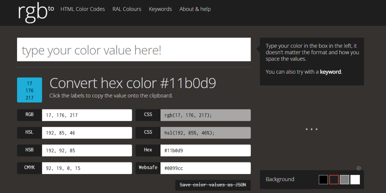Viewport: 386px width, 193px height.
Task: Click Save color values as JSON
Action: pos(213,185)
